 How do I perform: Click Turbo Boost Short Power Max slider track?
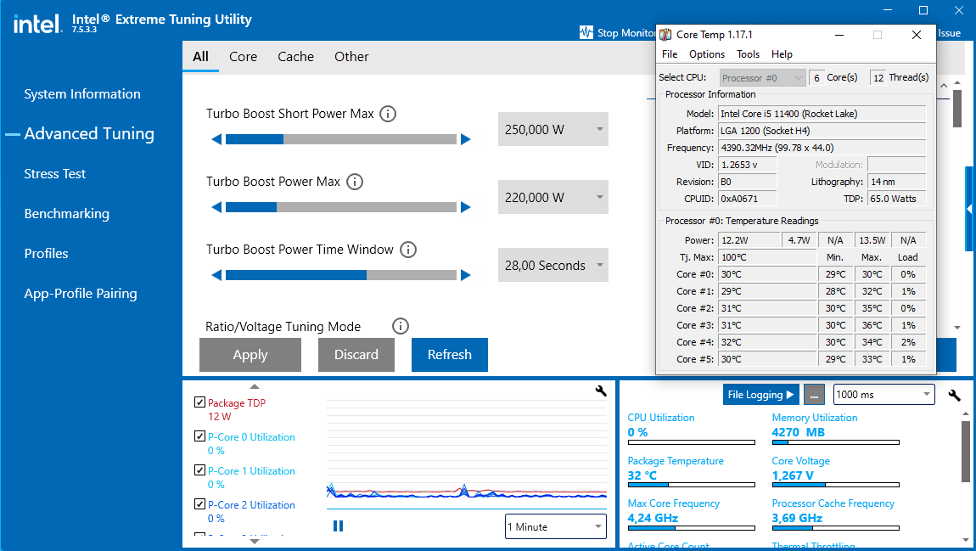tap(341, 139)
